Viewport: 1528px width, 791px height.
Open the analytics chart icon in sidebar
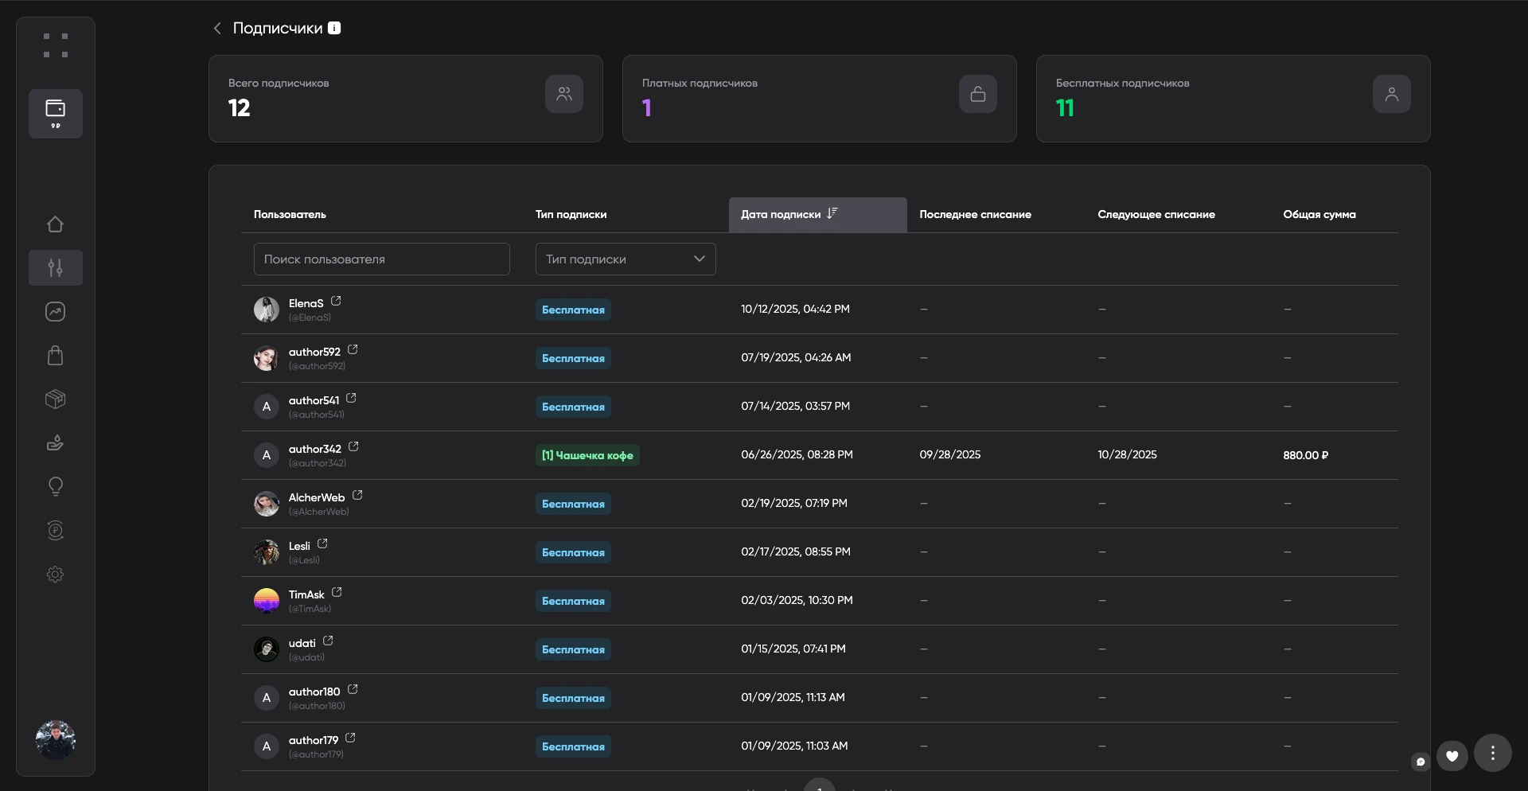(x=55, y=312)
